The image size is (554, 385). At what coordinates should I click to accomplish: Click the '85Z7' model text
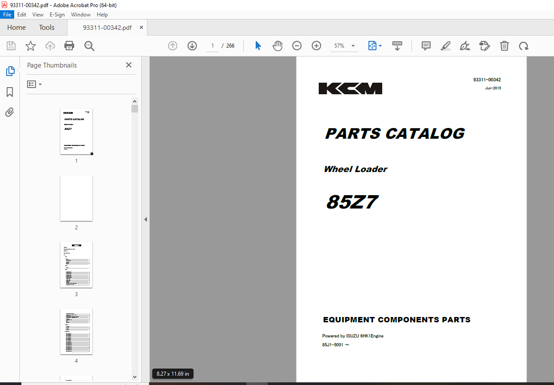352,202
